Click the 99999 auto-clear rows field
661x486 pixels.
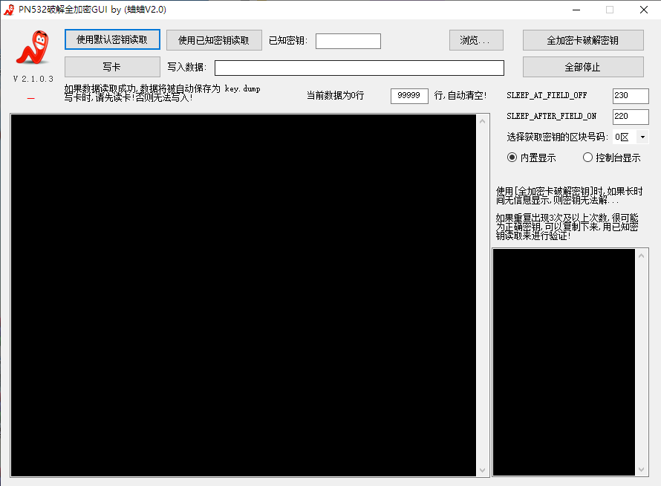[409, 96]
